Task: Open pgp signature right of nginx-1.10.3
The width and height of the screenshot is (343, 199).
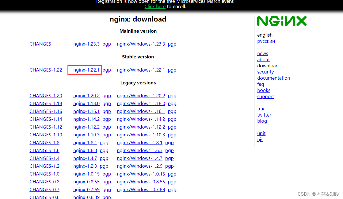Action: pos(107,135)
